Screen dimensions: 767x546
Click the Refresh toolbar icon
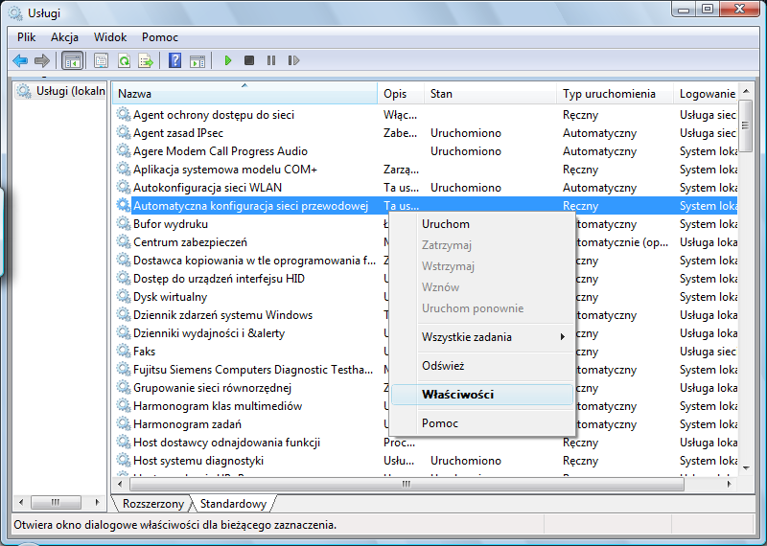coord(124,60)
